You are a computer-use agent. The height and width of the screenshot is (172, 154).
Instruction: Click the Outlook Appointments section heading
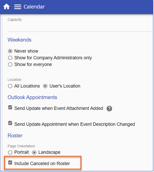32,97
